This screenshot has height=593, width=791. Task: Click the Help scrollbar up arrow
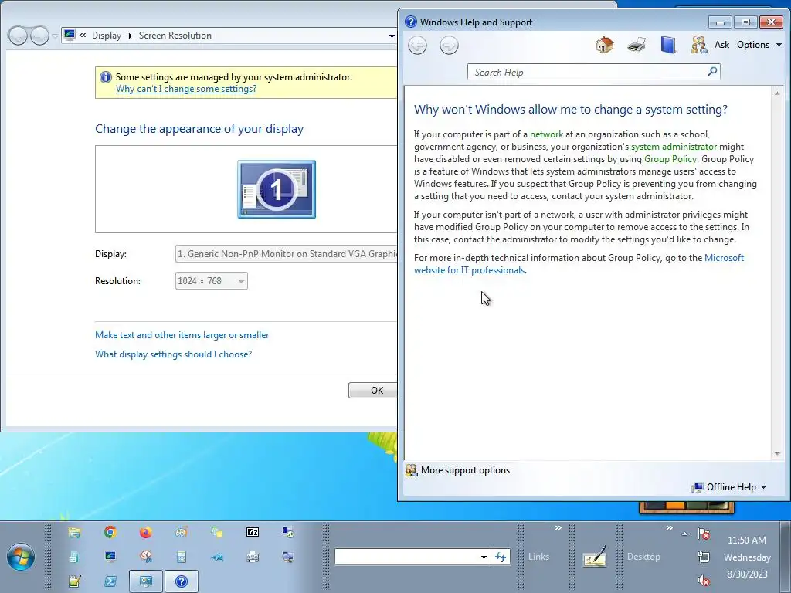[x=777, y=93]
